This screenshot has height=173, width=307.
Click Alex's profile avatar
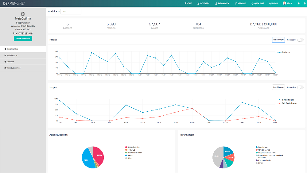click(x=285, y=3)
